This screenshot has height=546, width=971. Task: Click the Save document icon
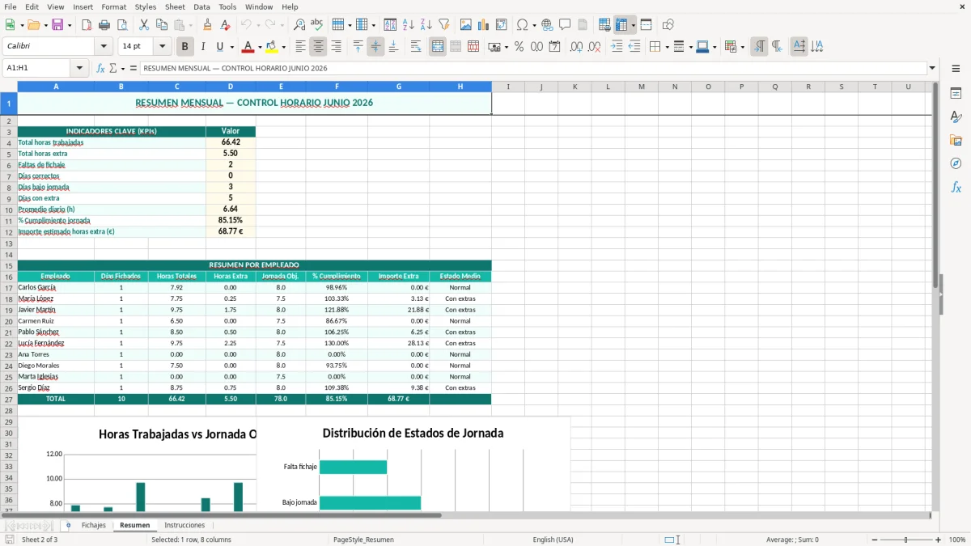pyautogui.click(x=57, y=25)
